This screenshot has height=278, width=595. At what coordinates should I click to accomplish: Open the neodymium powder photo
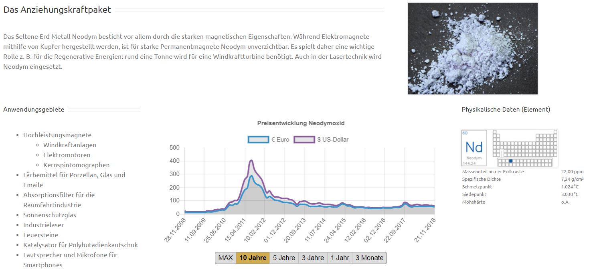(472, 48)
